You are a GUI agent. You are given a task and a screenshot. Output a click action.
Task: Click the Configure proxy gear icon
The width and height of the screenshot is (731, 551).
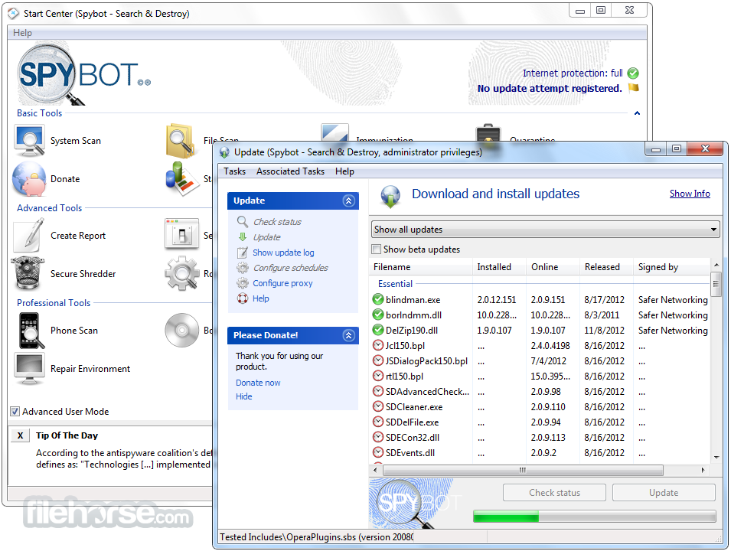243,283
